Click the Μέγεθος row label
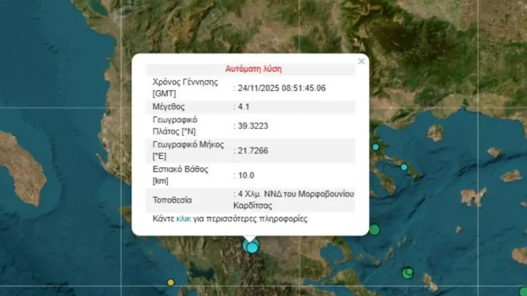The width and height of the screenshot is (527, 296). pyautogui.click(x=168, y=107)
